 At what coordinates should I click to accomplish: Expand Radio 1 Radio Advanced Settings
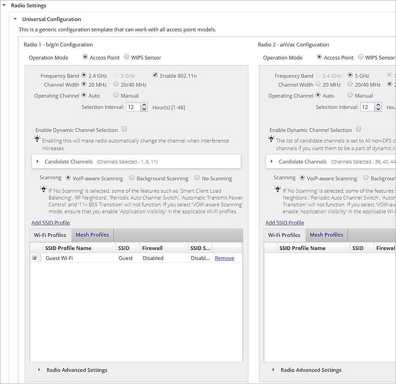pyautogui.click(x=39, y=370)
